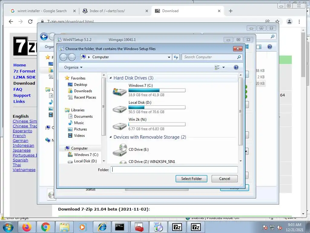Open the second 7-Zip taskbar icon
310x233 pixels.
[x=196, y=227]
